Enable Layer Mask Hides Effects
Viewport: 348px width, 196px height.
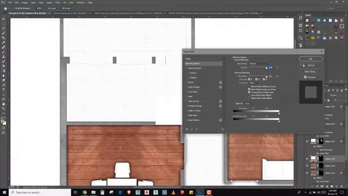coord(249,95)
